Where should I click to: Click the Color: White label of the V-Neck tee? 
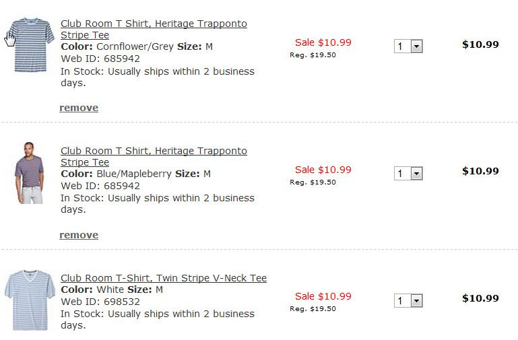[92, 290]
